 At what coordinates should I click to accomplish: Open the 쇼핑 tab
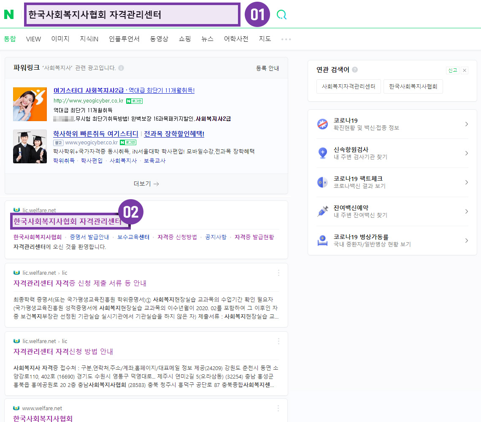click(185, 39)
